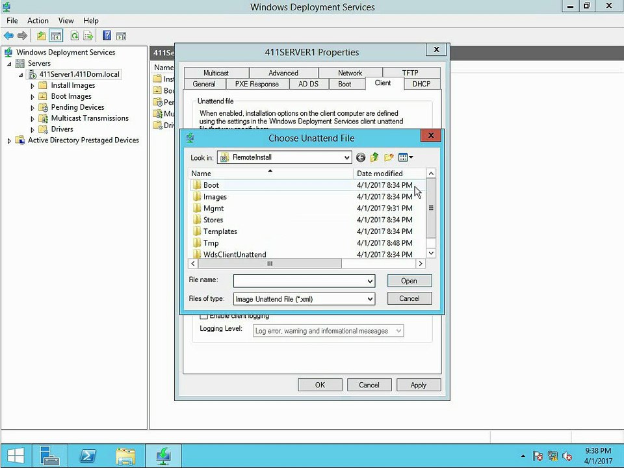Expand Active Directory Prestaged Devices node
The image size is (624, 468).
(x=9, y=140)
